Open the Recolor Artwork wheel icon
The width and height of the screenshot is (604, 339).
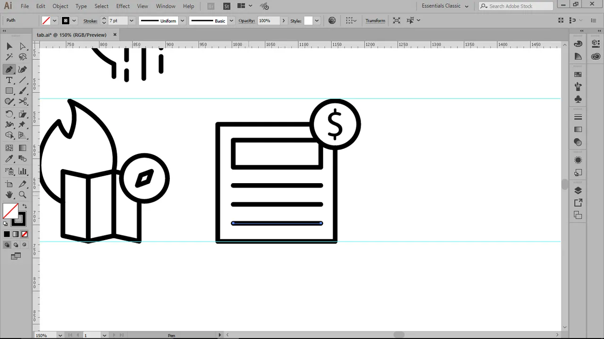pos(332,20)
